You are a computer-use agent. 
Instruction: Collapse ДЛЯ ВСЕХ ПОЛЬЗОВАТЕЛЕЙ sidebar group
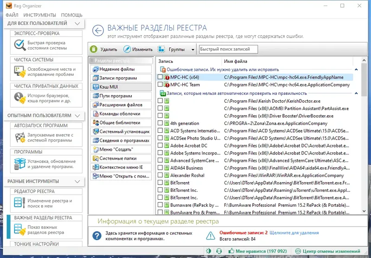click(x=77, y=23)
